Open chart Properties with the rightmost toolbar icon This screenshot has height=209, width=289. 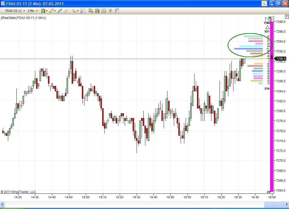click(x=117, y=11)
